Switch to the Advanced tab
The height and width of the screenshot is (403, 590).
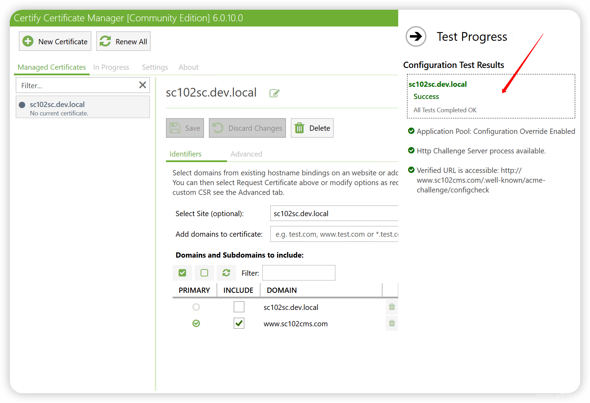click(246, 154)
